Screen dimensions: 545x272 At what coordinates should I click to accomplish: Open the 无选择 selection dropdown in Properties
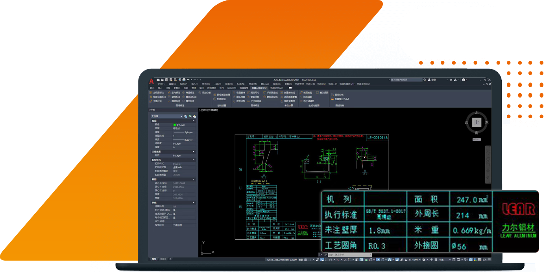(167, 116)
